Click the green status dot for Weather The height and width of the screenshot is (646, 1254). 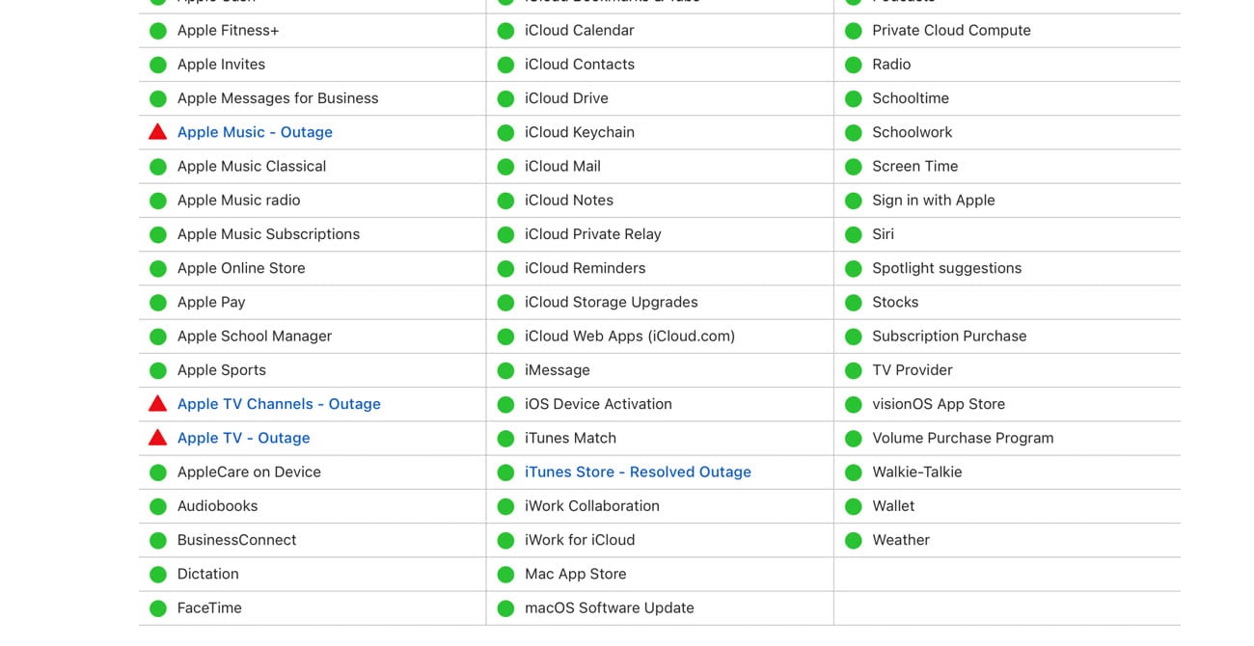pos(853,541)
